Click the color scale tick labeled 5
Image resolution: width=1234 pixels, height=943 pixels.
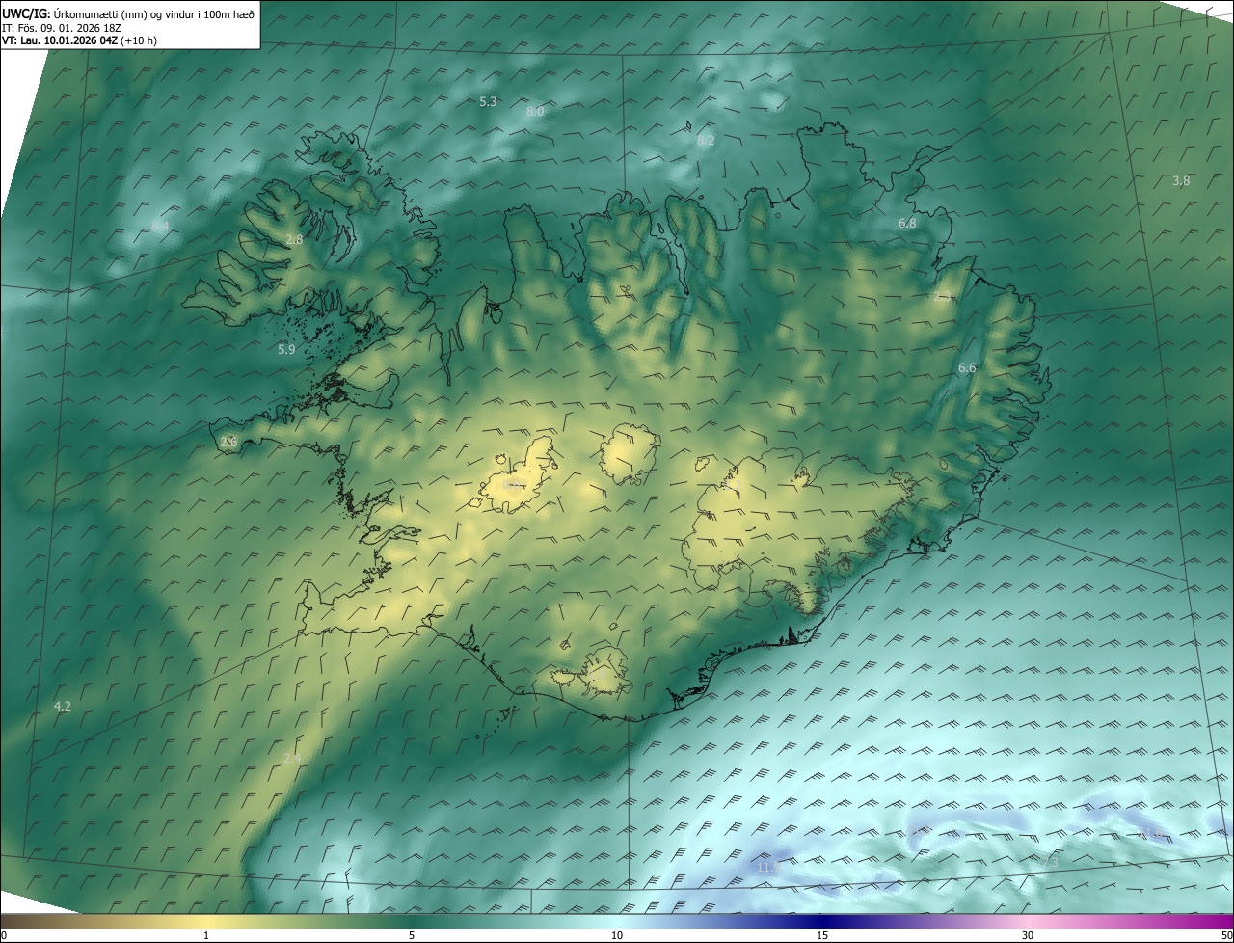(412, 935)
